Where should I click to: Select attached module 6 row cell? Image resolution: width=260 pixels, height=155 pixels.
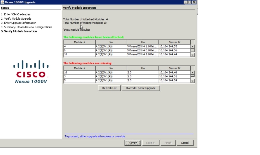click(79, 50)
